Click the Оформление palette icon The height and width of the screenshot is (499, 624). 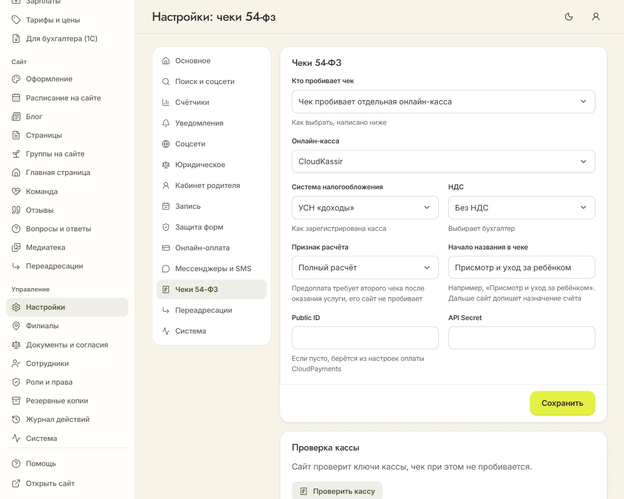16,79
